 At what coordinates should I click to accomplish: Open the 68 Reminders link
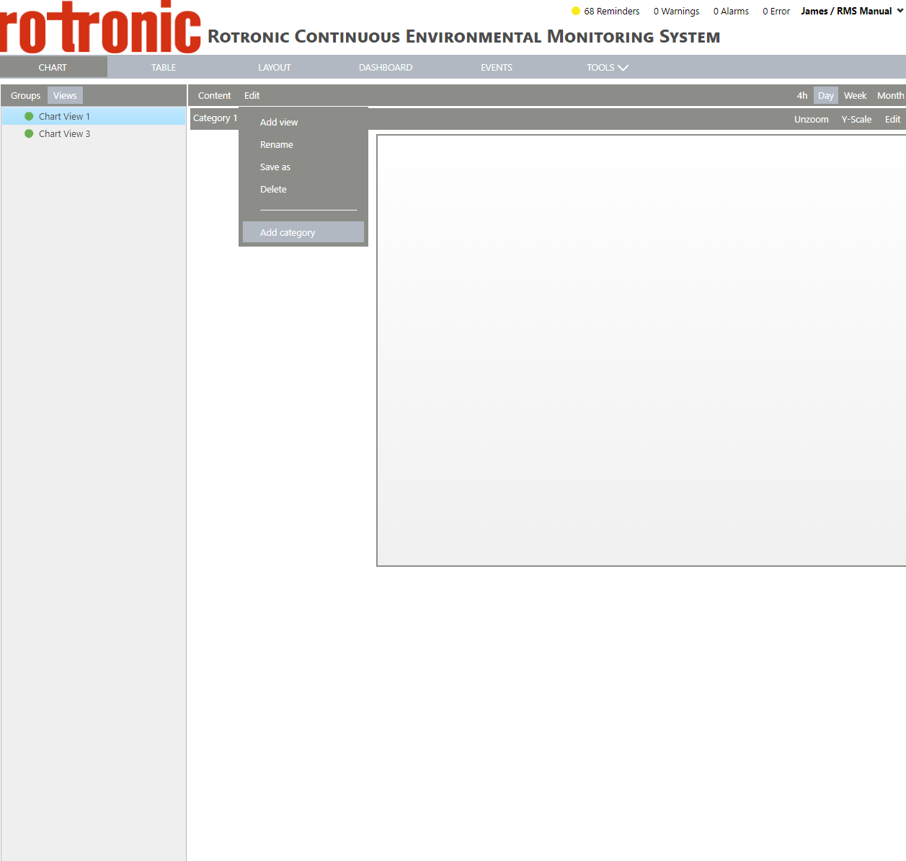(612, 11)
